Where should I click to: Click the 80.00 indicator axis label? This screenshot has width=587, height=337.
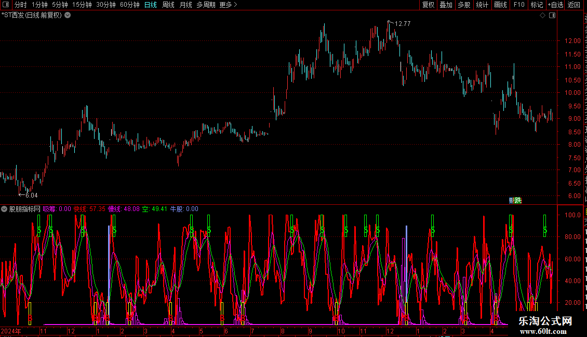coord(573,236)
